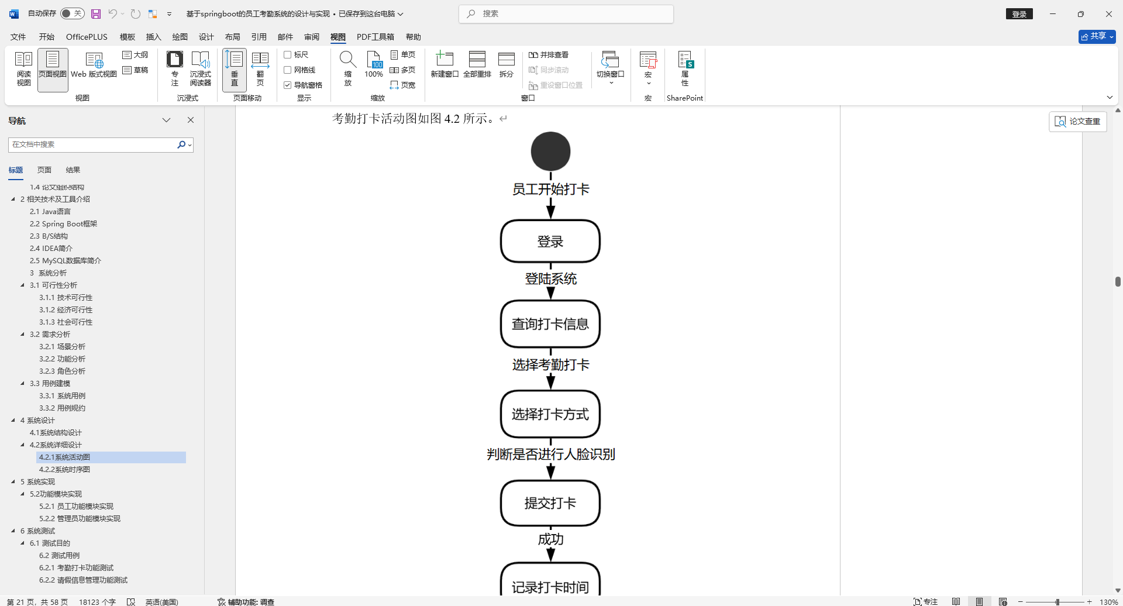Switch to 阅读视图 reading view
This screenshot has height=606, width=1123.
[x=23, y=67]
